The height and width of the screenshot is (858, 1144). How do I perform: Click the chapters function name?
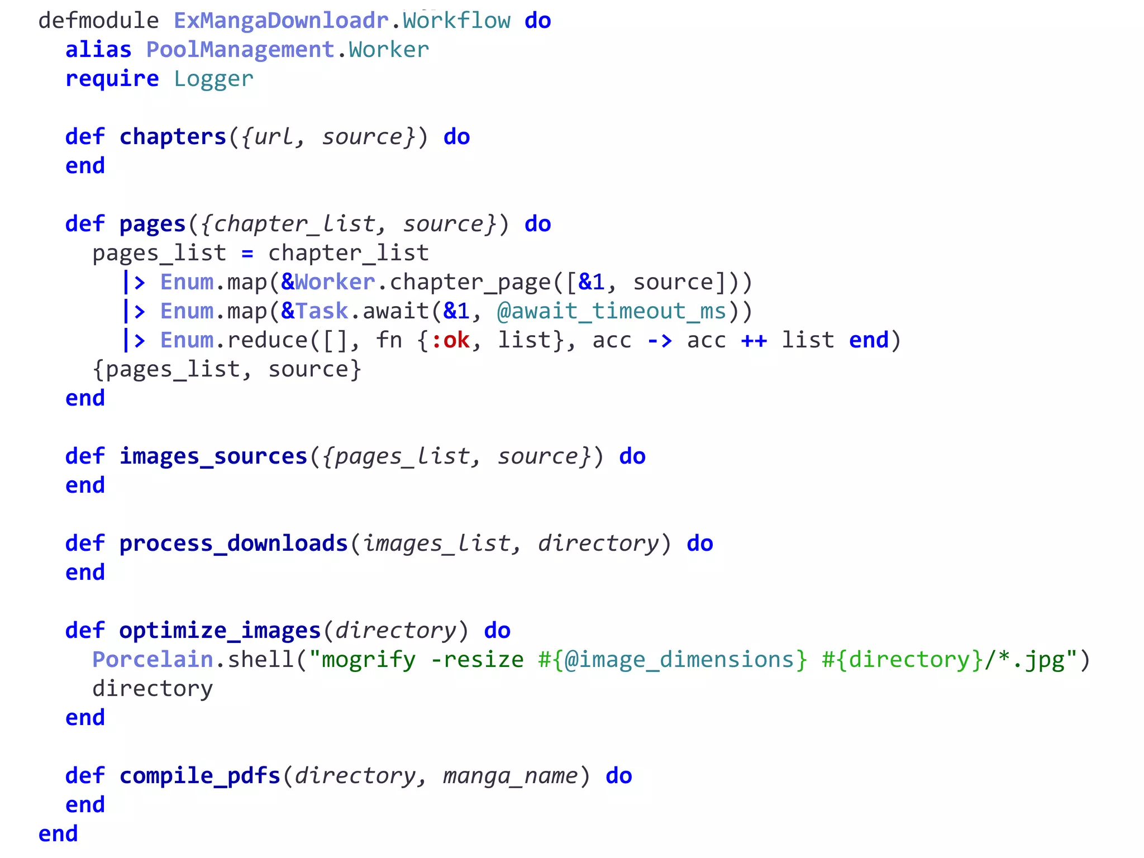(173, 137)
